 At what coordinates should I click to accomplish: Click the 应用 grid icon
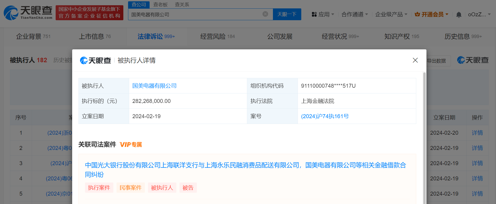coord(314,14)
